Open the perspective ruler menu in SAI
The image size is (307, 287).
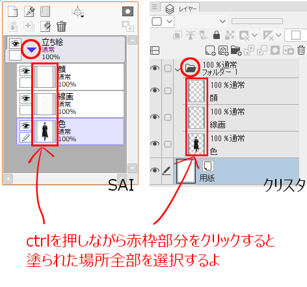tap(78, 12)
